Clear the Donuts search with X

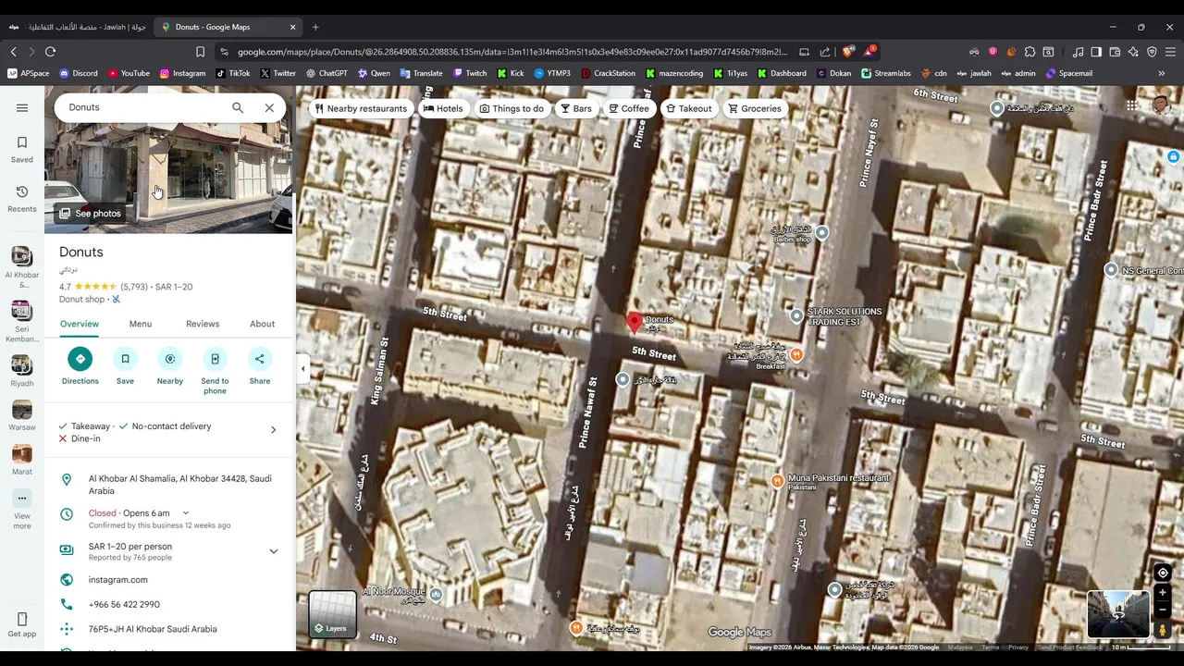click(x=269, y=107)
